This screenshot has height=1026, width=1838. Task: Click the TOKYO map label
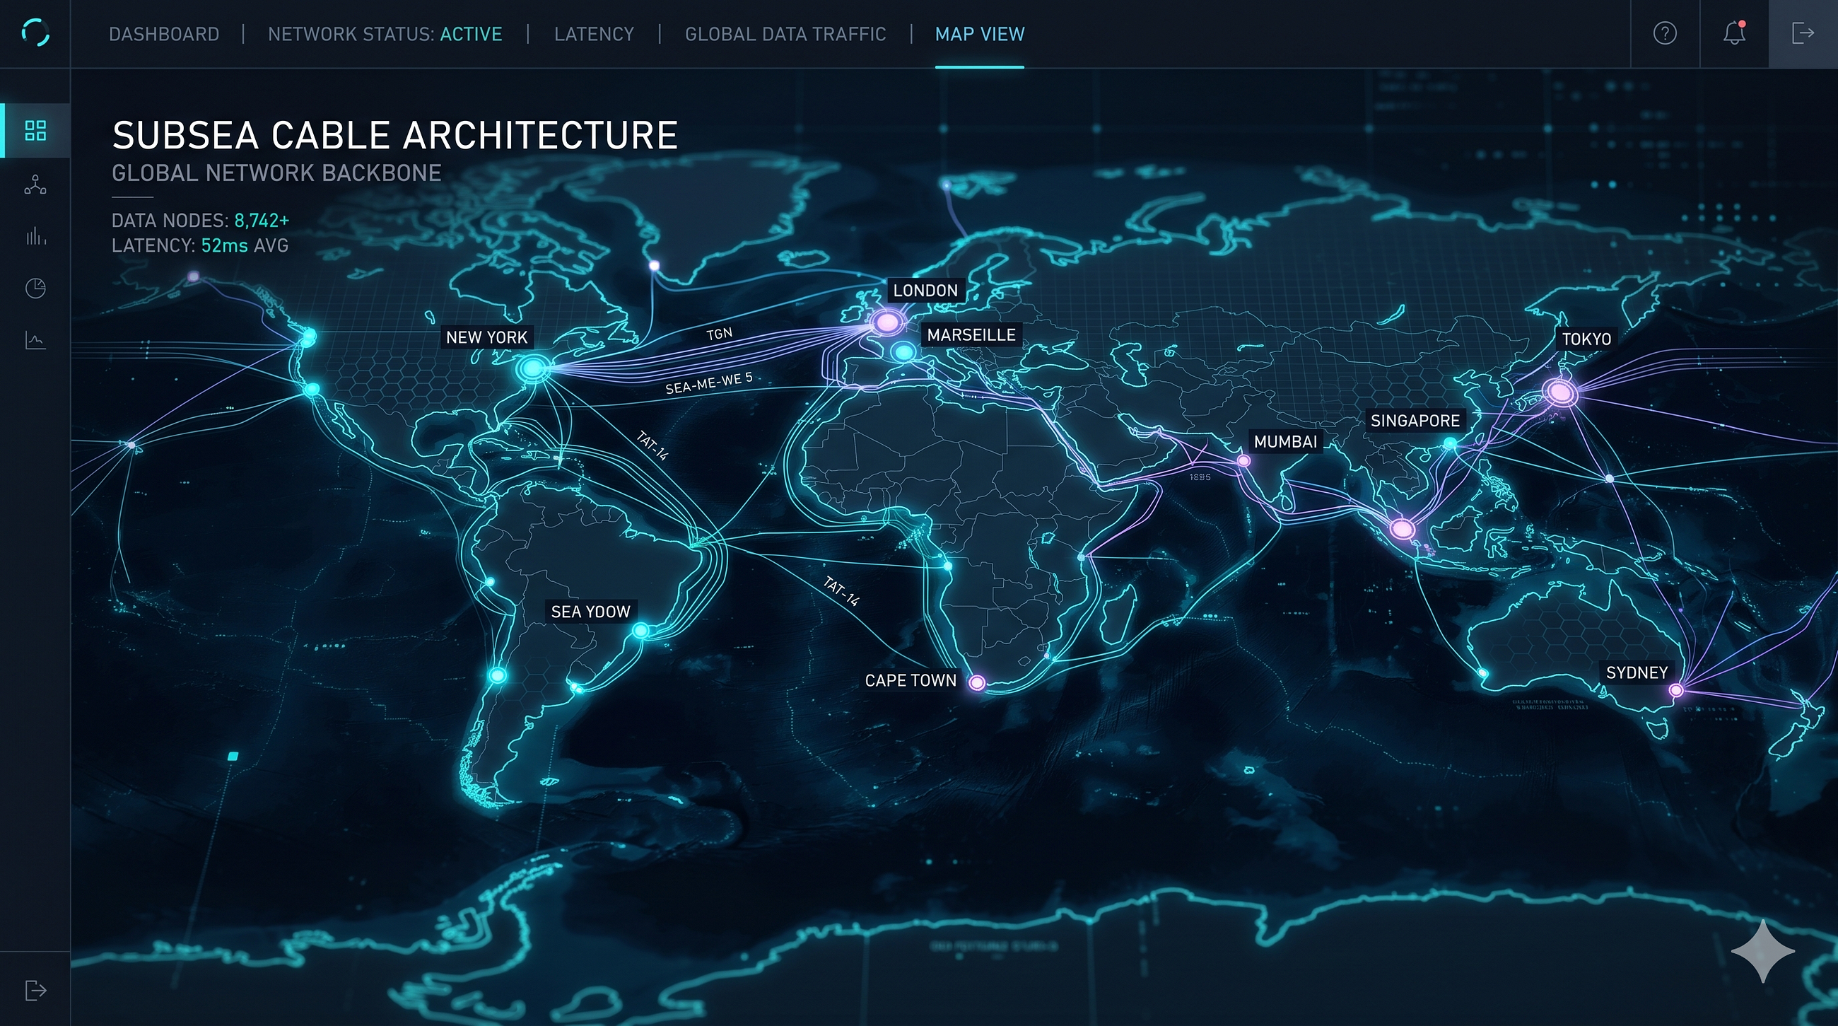point(1586,339)
